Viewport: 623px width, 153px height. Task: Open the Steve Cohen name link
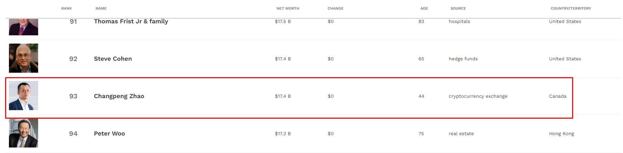(x=113, y=59)
